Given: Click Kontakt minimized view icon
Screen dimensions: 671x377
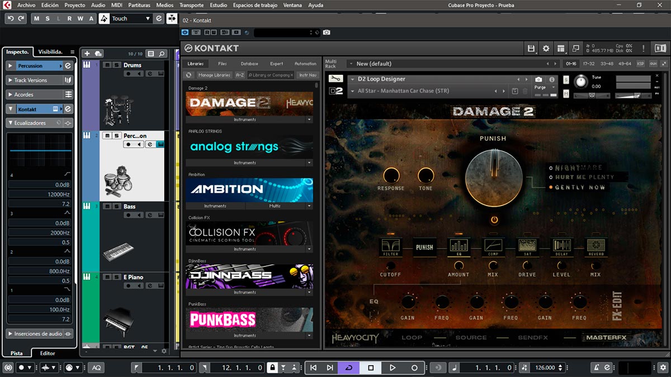Looking at the screenshot, I should (575, 49).
